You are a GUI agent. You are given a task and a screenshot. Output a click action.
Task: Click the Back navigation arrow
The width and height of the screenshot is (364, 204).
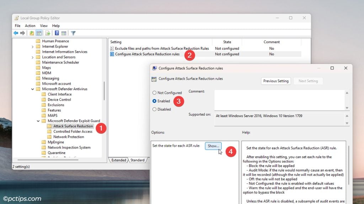pos(16,33)
